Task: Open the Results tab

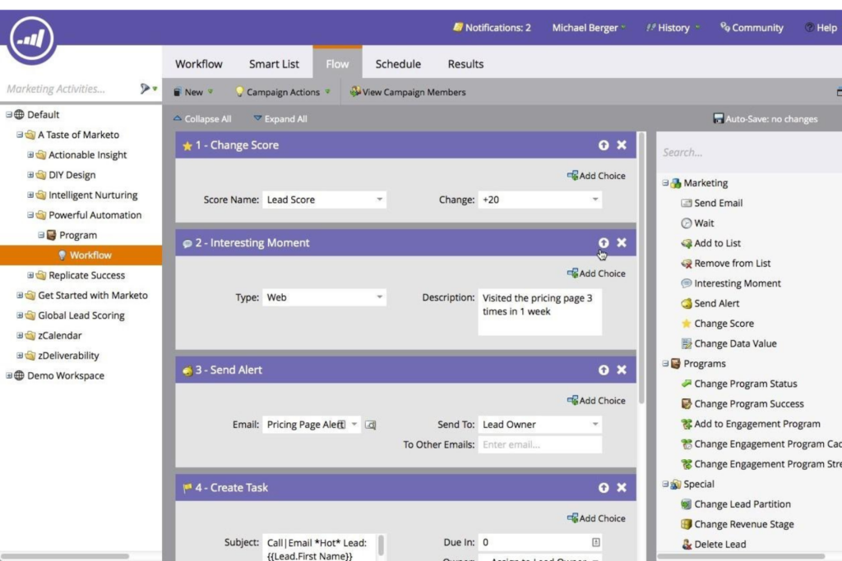Action: pos(465,64)
